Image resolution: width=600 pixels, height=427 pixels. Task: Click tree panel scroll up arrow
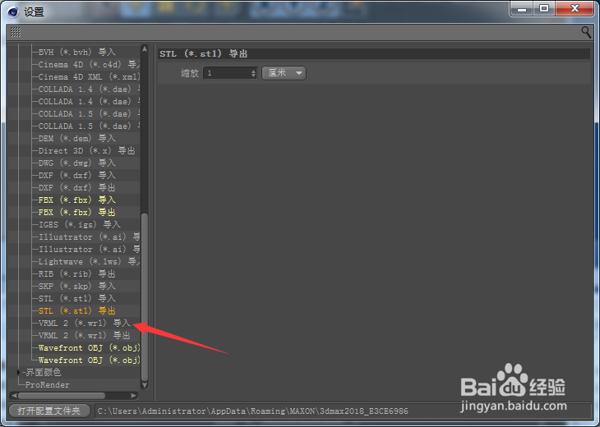(x=145, y=49)
